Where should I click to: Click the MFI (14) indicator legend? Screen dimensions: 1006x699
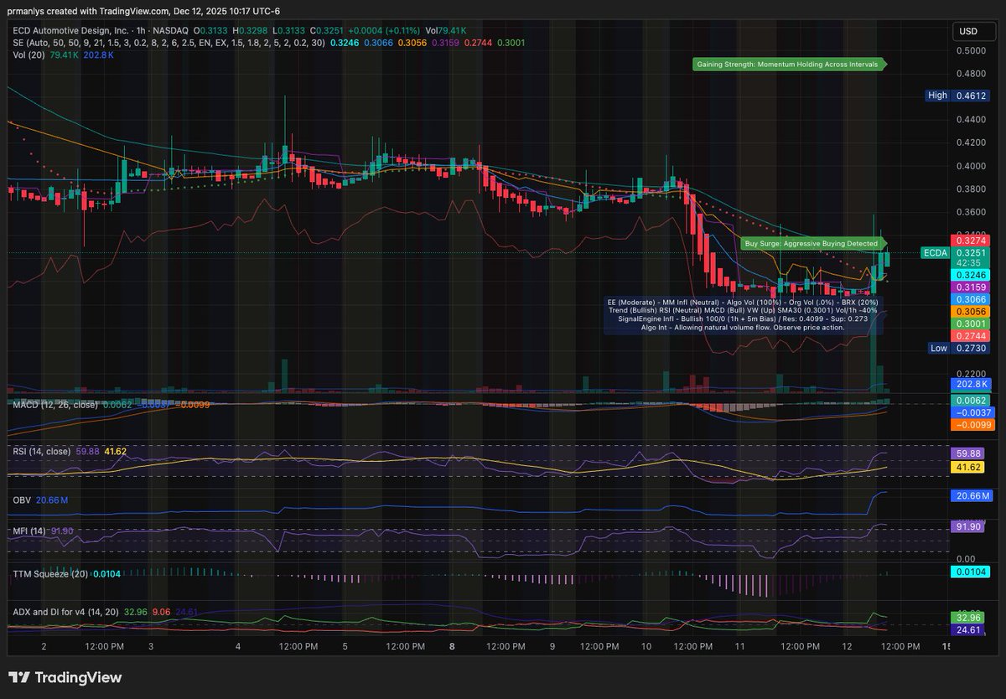pyautogui.click(x=29, y=531)
